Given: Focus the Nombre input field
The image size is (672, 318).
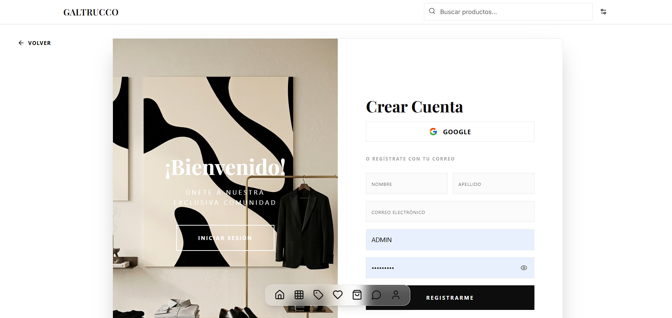Looking at the screenshot, I should click(x=406, y=183).
